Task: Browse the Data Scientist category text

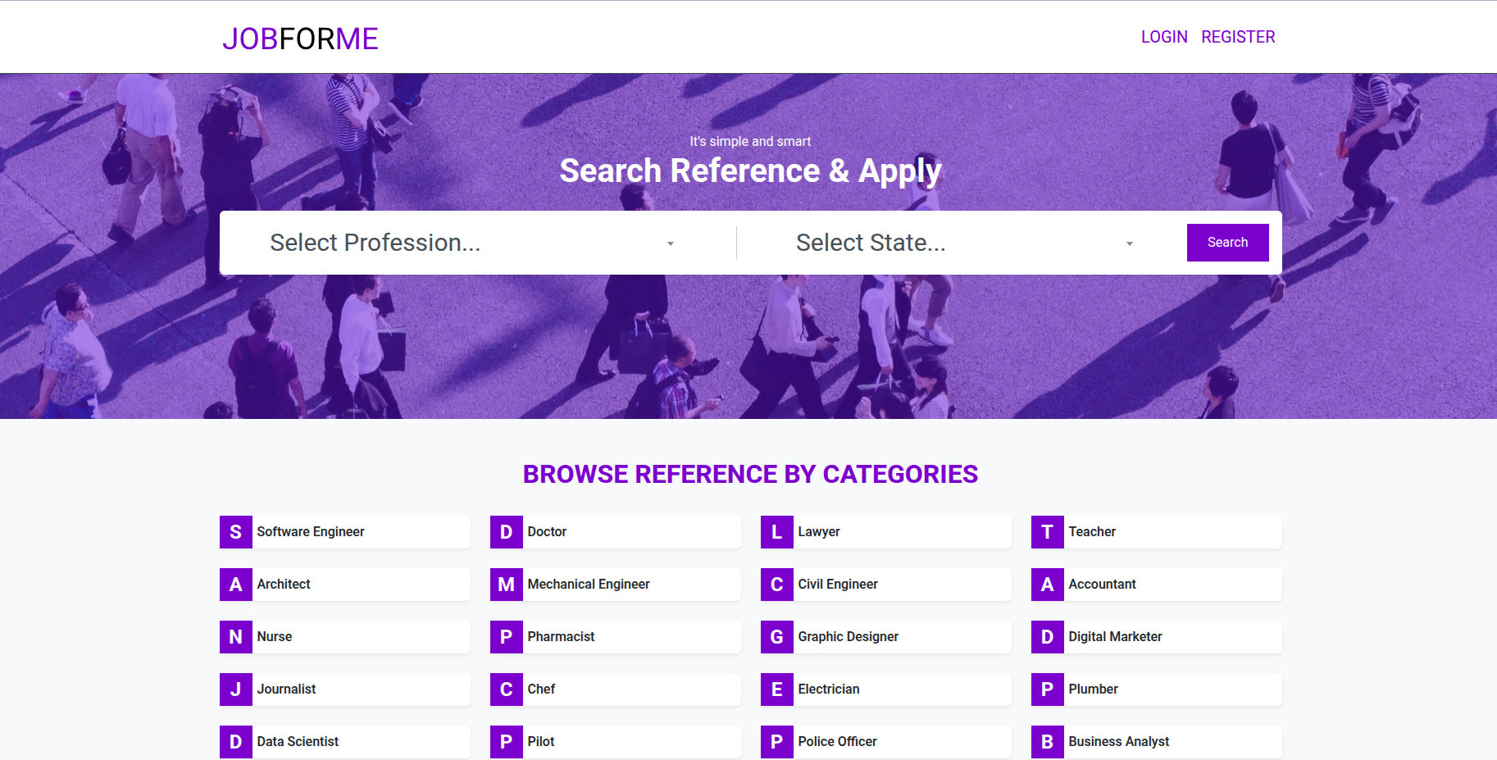Action: 298,742
